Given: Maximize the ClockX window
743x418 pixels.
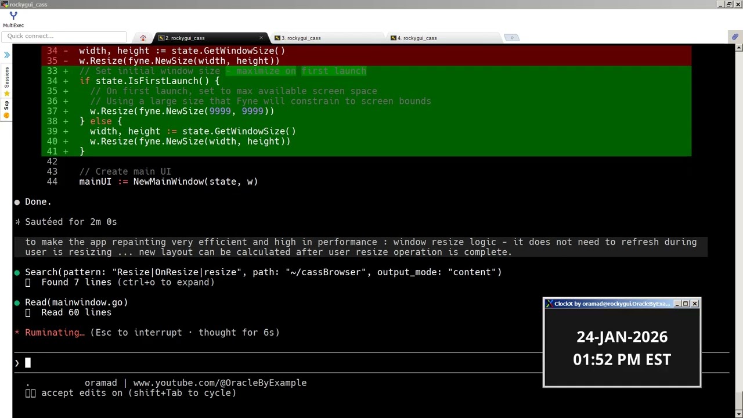Looking at the screenshot, I should pos(686,304).
